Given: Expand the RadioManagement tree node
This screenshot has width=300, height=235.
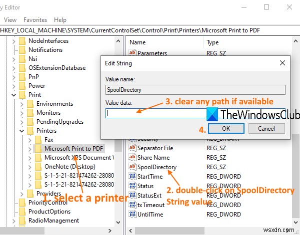Looking at the screenshot, I should pos(14,221).
